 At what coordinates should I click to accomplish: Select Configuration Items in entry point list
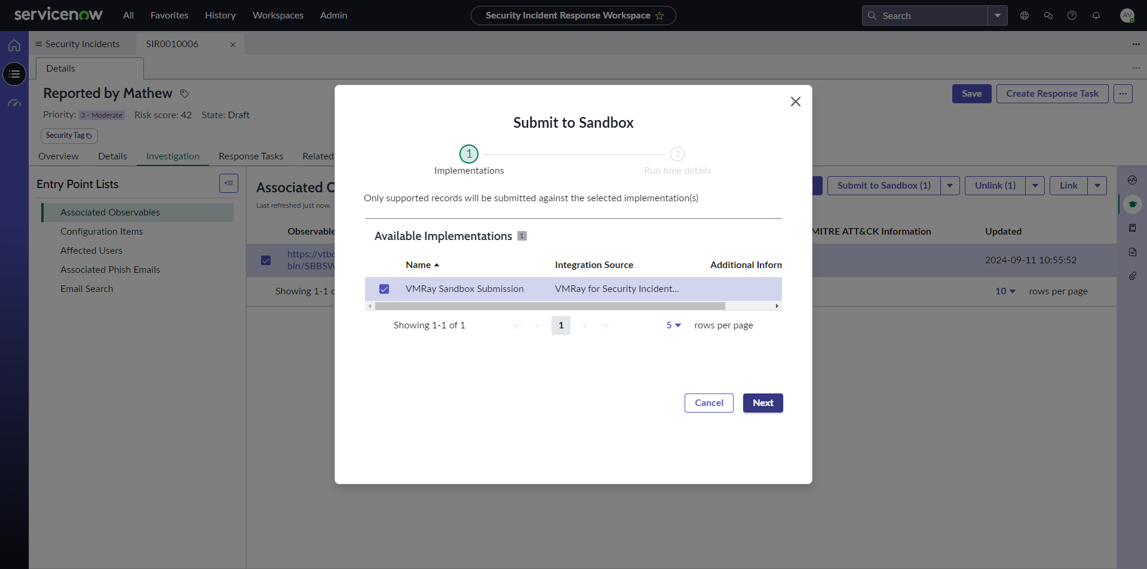coord(102,232)
